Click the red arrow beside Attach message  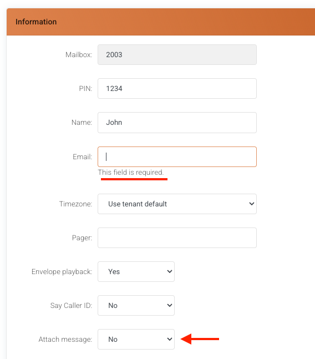point(200,339)
